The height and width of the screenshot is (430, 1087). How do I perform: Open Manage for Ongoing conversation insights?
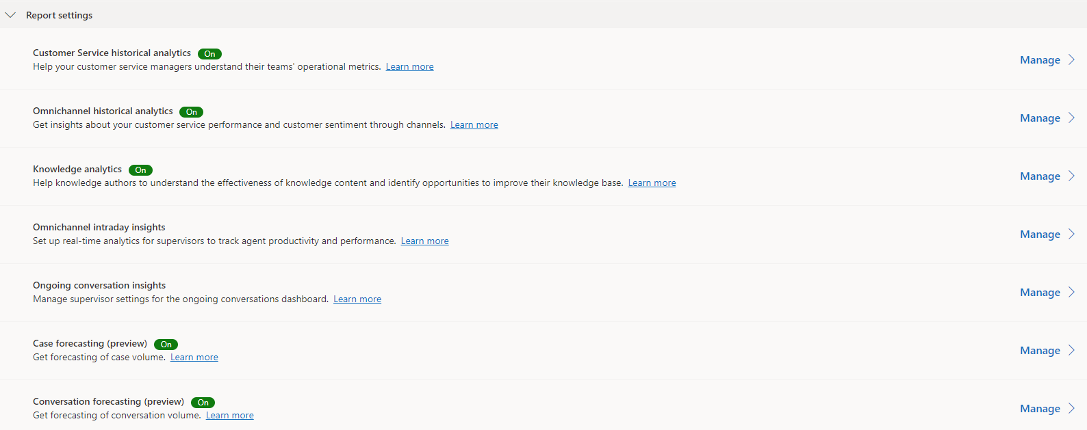tap(1040, 293)
